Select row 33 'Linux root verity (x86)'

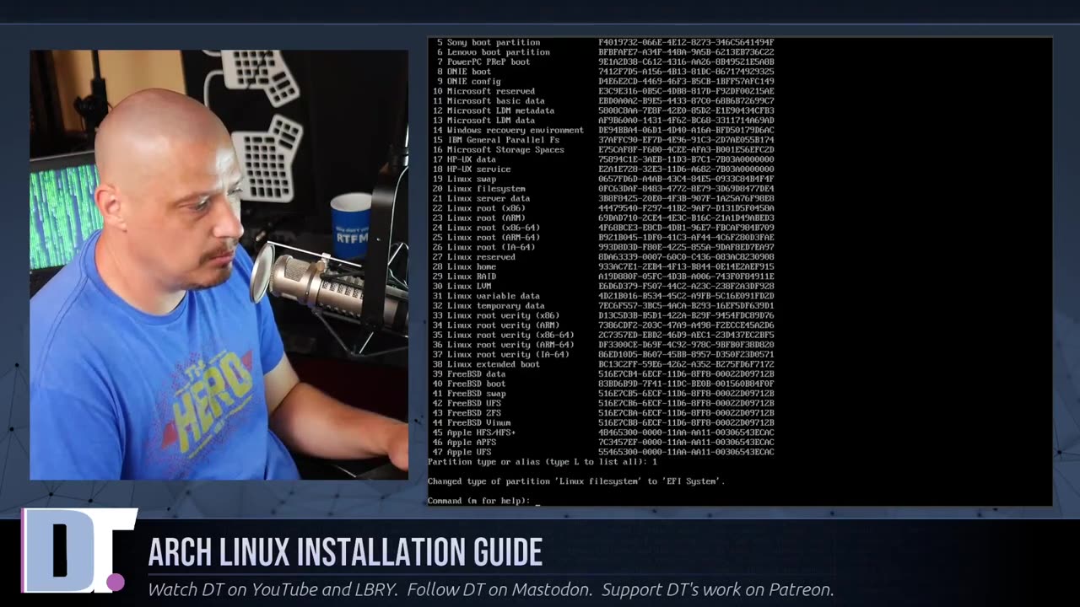(603, 315)
